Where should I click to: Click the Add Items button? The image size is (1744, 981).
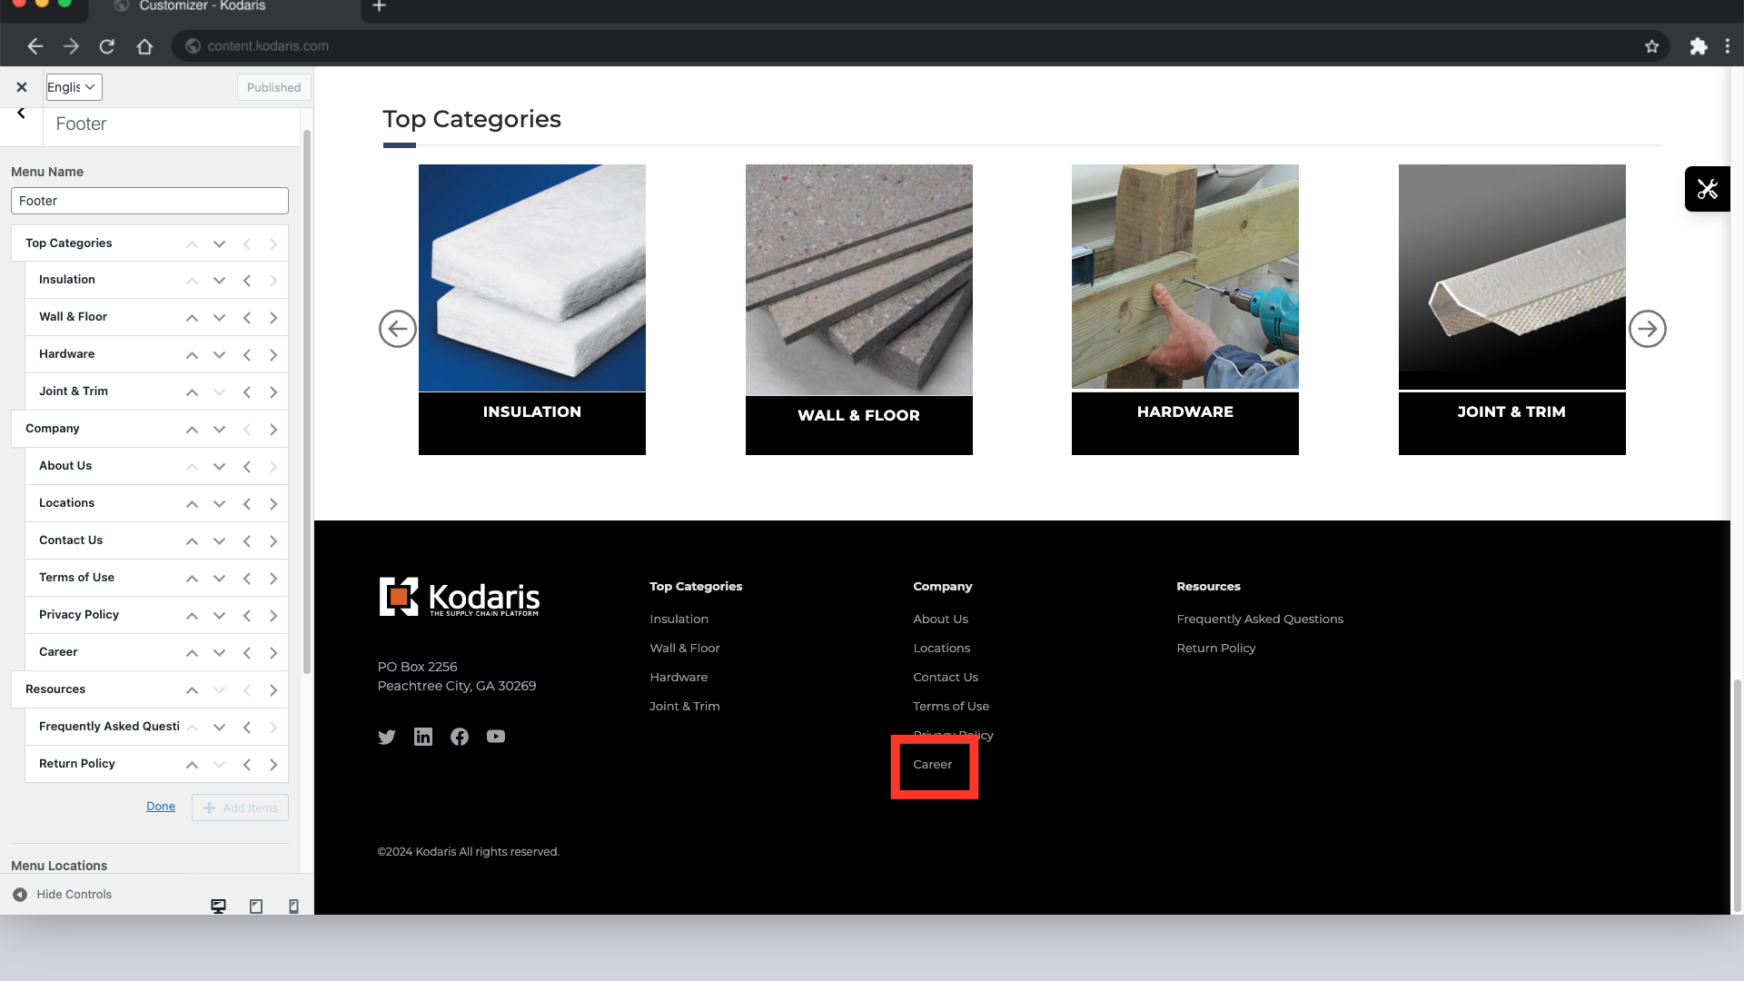240,808
